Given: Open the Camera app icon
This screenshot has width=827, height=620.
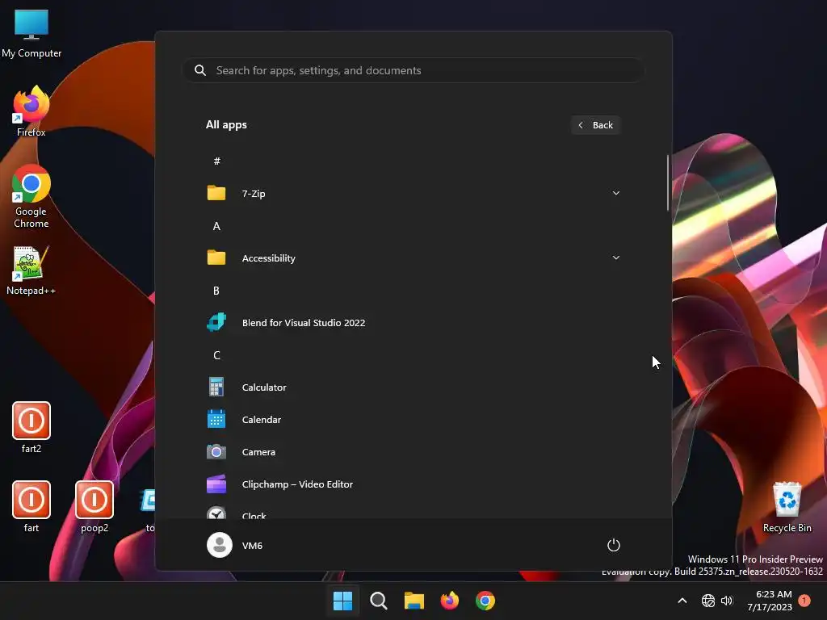Looking at the screenshot, I should [x=216, y=452].
